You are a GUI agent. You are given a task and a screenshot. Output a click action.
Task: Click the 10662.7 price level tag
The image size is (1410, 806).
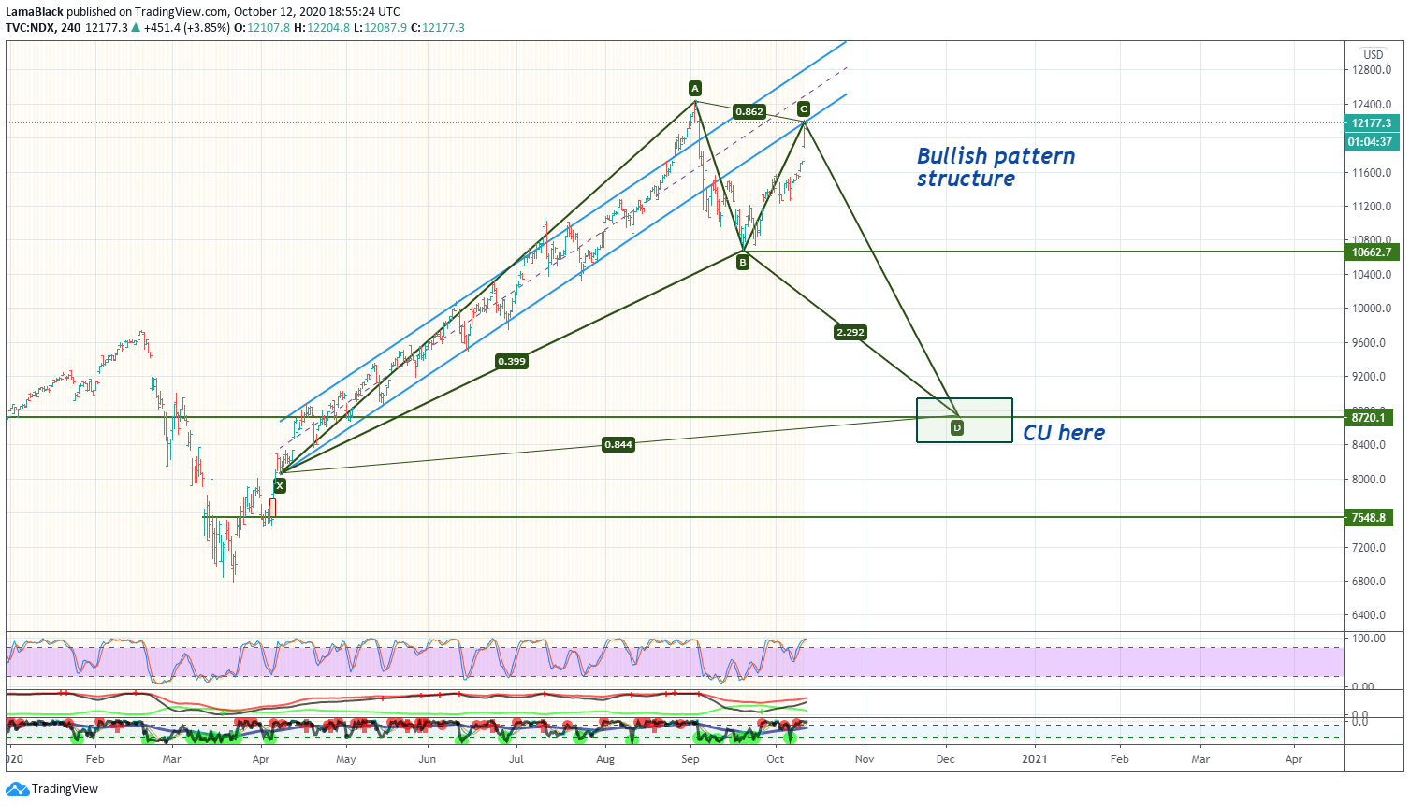point(1371,252)
